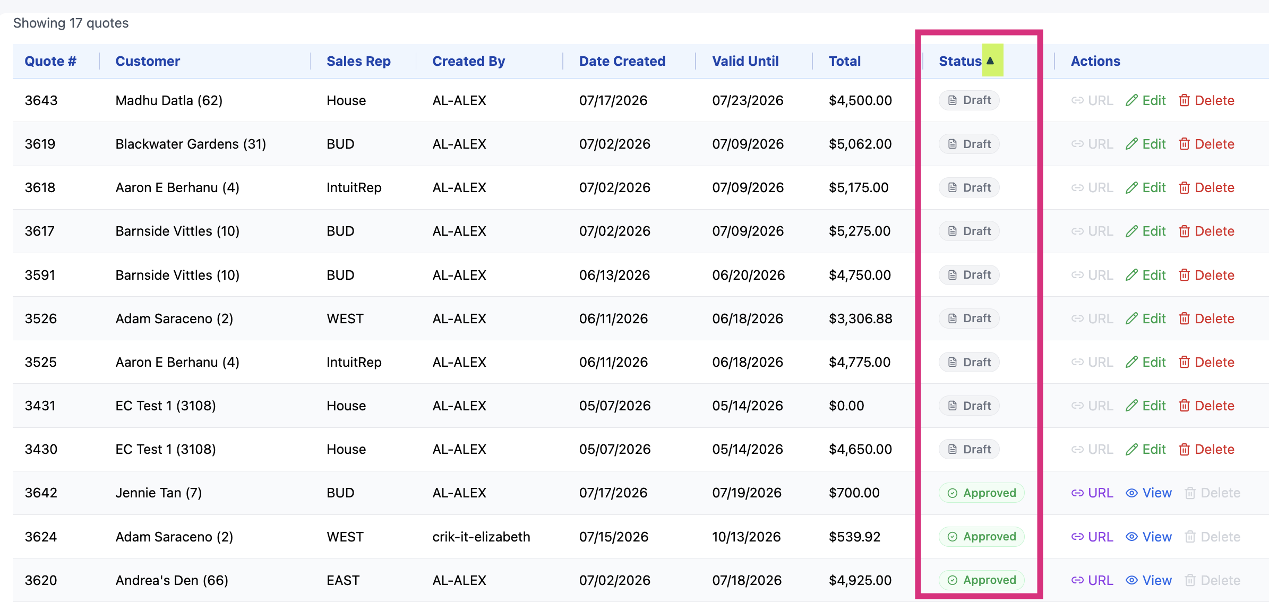Click the pencil Edit icon for quote 3526
Viewport: 1269px width, 602px height.
point(1131,319)
